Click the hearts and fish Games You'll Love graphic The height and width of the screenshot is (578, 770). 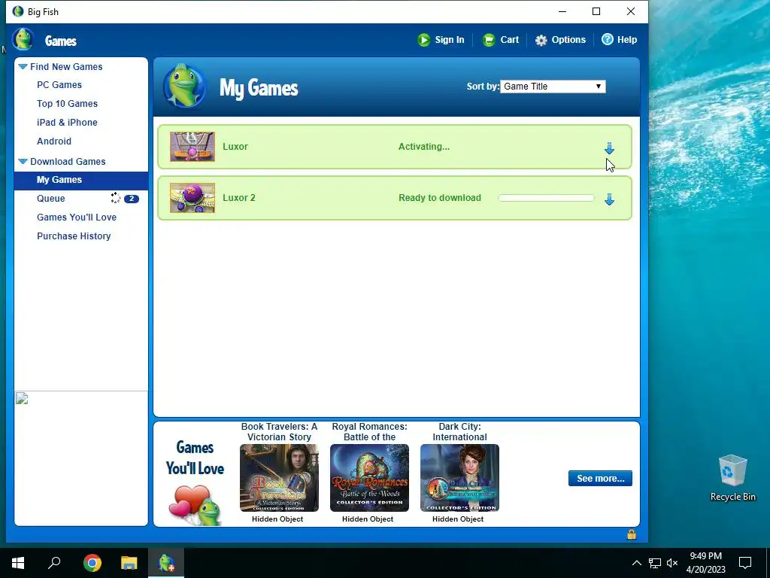click(x=196, y=504)
